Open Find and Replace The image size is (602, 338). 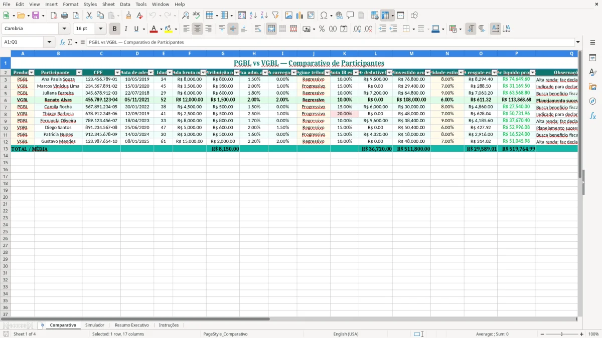tap(186, 16)
